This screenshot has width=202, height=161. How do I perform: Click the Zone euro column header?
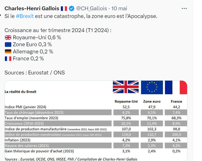click(152, 101)
